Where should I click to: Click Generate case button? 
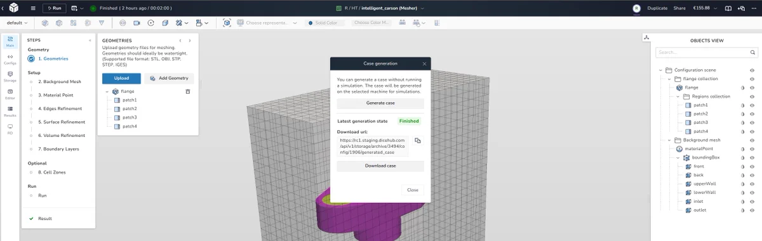point(380,103)
